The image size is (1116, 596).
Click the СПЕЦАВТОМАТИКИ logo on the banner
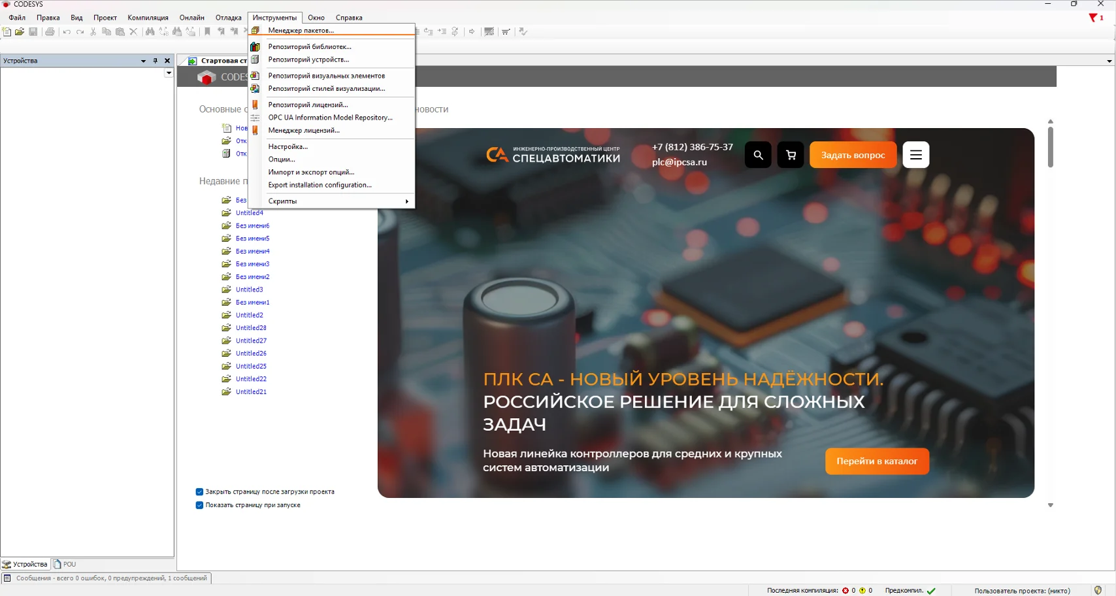[553, 155]
